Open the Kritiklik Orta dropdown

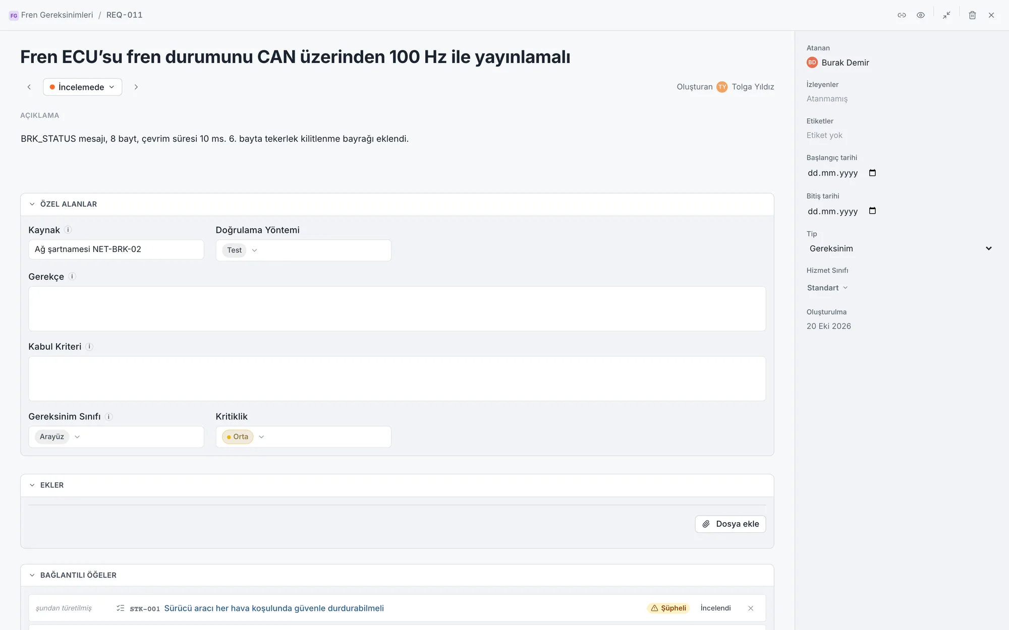(303, 437)
